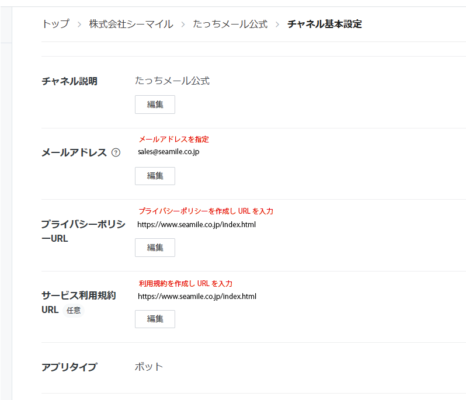Navigate to たっちメール公式 breadcrumb link

(230, 24)
